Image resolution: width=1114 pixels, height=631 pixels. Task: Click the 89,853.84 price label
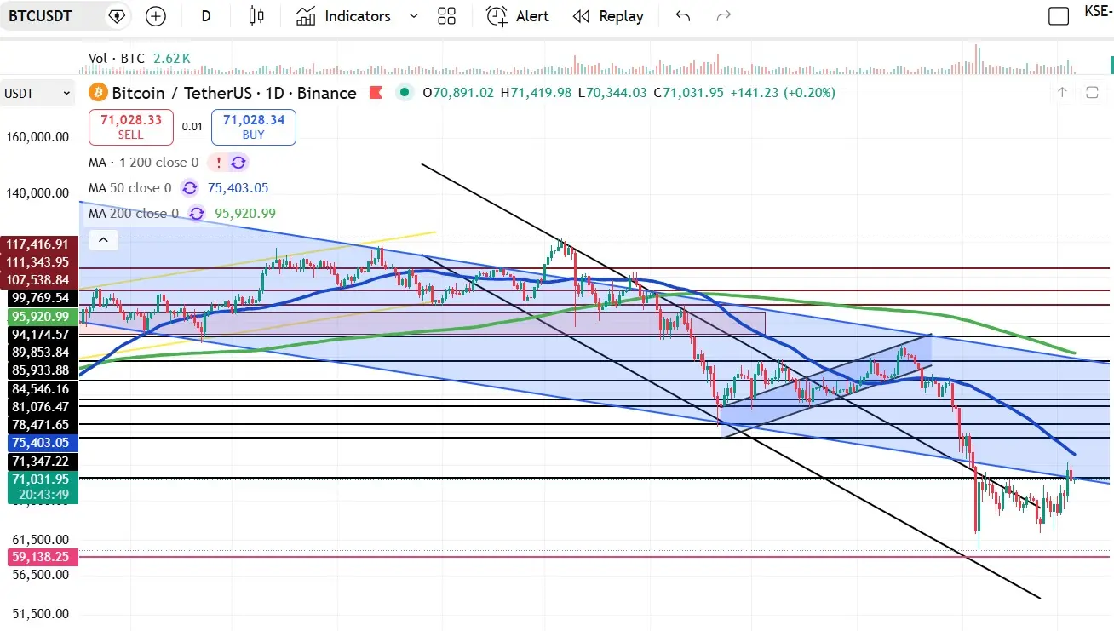pos(37,353)
